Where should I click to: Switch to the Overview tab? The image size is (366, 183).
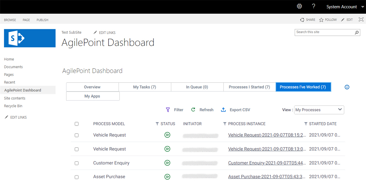92,87
